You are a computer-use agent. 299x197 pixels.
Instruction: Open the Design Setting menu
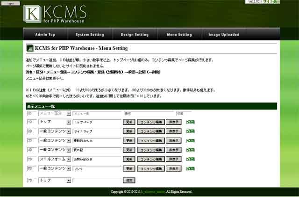click(x=135, y=35)
